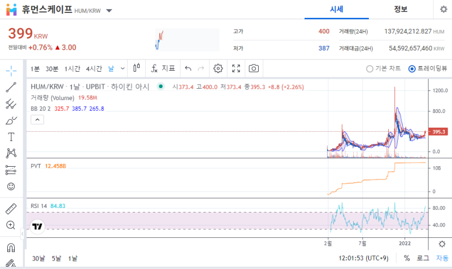Select the pitchfork drawing tool

[x=11, y=104]
